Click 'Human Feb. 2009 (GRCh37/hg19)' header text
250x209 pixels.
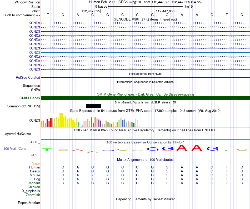(115, 2)
